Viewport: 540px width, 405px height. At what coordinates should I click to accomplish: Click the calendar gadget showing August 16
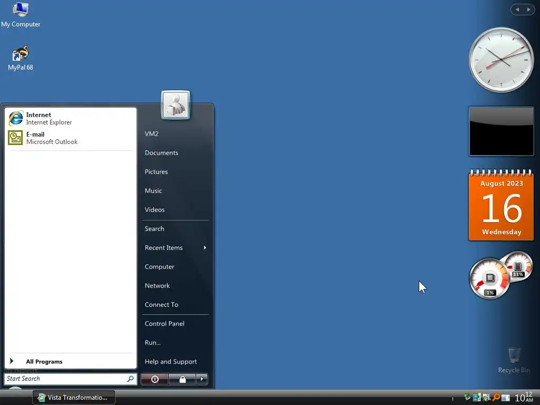click(x=501, y=205)
